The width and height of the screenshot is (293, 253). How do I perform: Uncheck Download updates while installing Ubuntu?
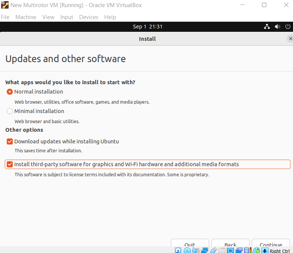point(10,141)
